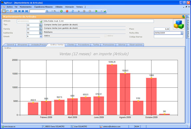Image resolution: width=191 pixels, height=129 pixels.
Task: Go to the first record
Action: point(16,11)
